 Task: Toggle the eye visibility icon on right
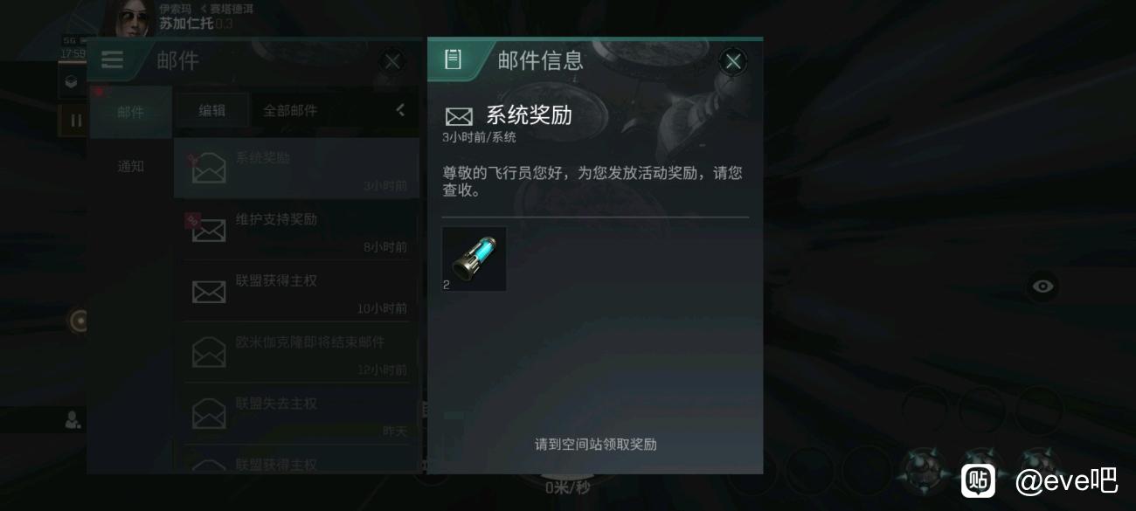pyautogui.click(x=1042, y=286)
